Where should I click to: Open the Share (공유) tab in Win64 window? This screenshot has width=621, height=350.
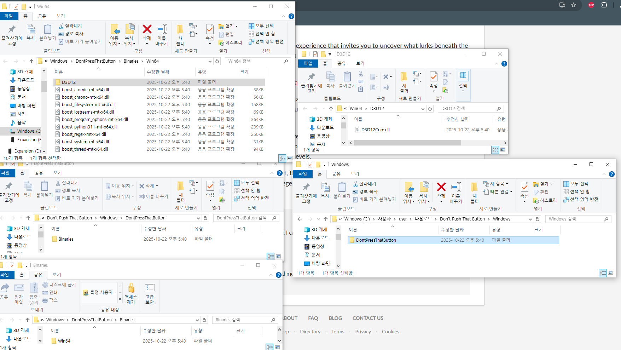pyautogui.click(x=42, y=16)
